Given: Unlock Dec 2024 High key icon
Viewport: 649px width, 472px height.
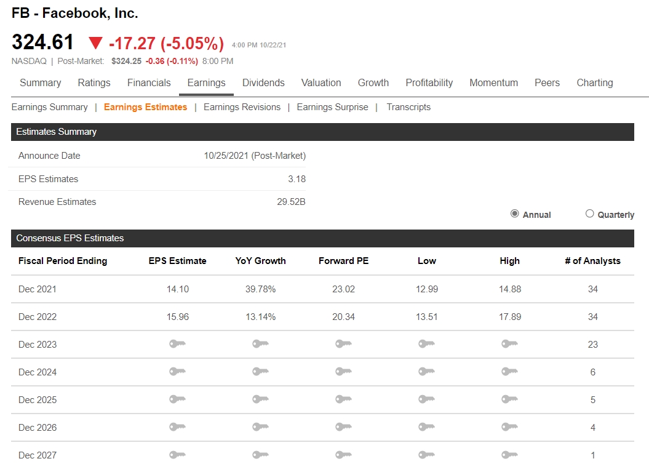Looking at the screenshot, I should (x=510, y=372).
